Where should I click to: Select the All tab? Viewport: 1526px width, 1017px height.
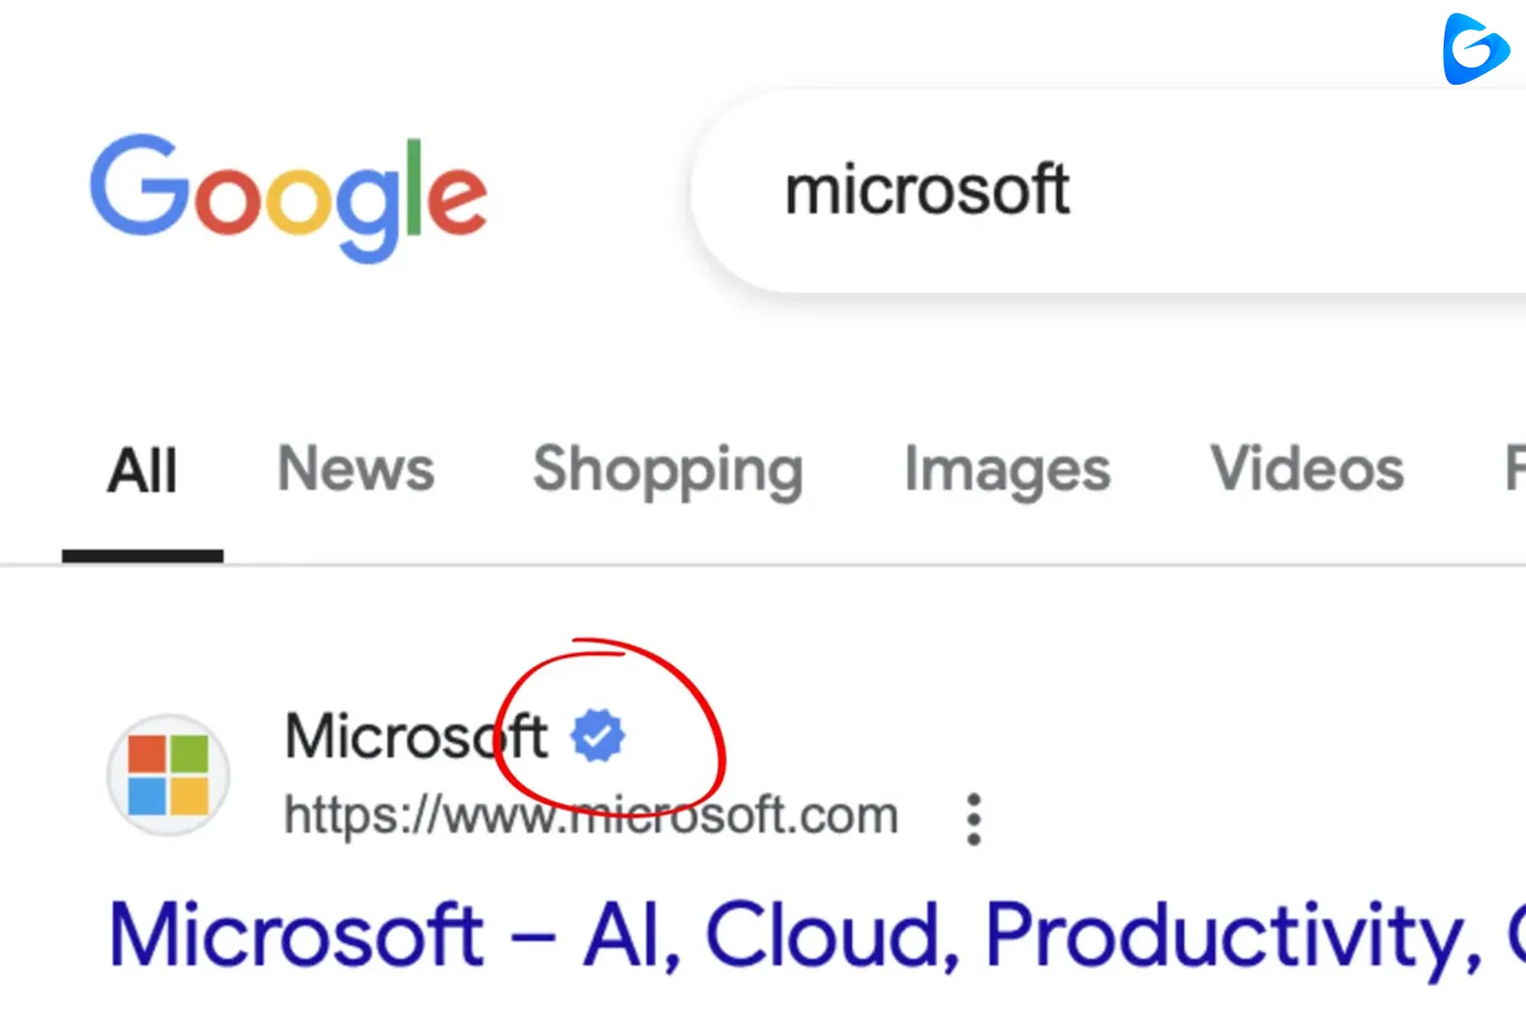pos(142,470)
